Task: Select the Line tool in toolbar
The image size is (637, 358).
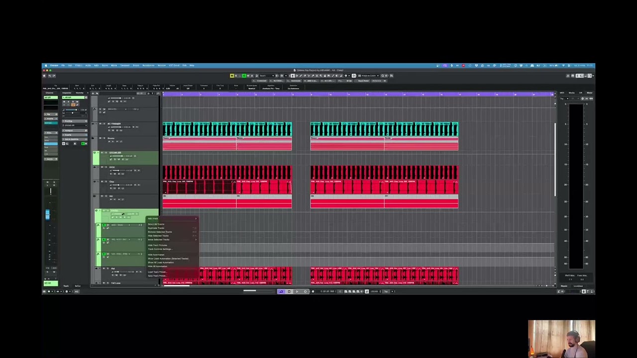Action: pos(333,76)
